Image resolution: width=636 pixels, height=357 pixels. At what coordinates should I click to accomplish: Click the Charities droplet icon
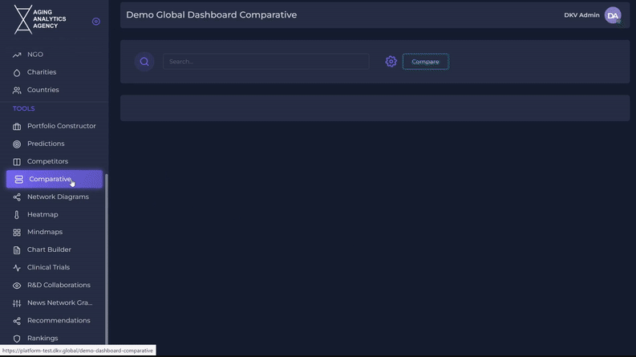point(17,72)
